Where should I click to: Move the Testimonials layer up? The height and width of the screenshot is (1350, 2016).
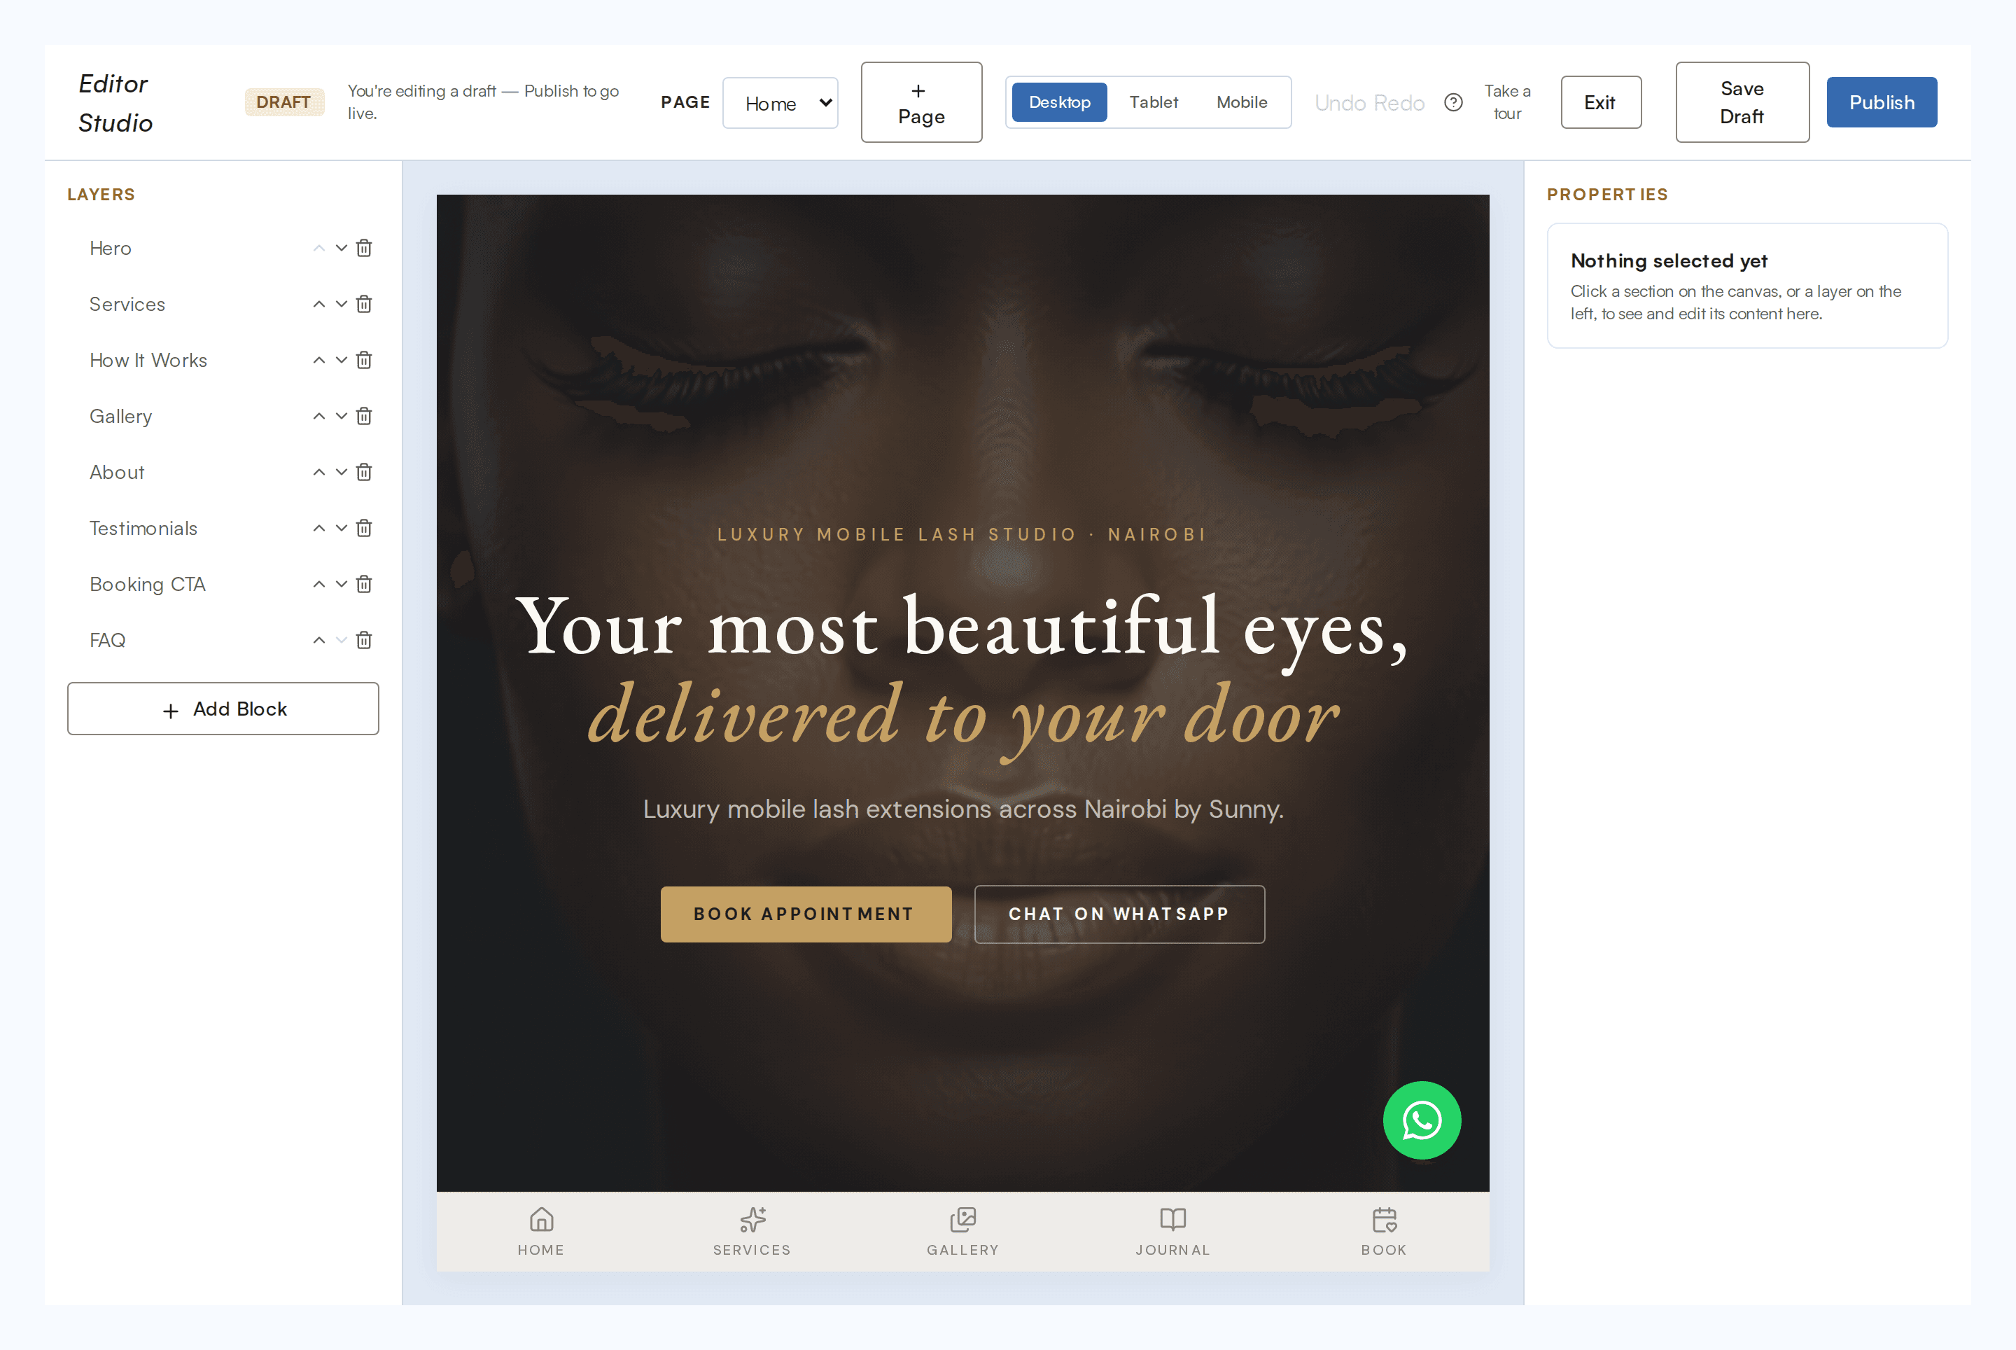[x=318, y=528]
